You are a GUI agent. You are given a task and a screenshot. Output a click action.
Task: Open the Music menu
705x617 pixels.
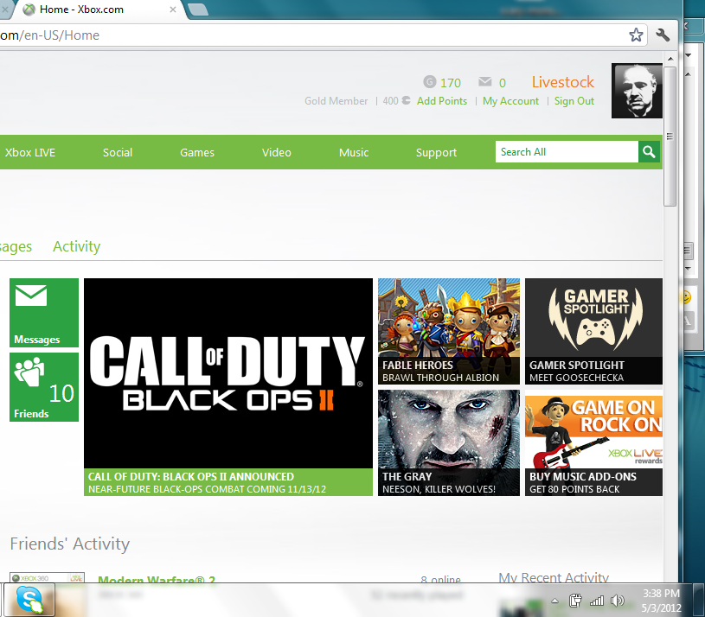[354, 152]
